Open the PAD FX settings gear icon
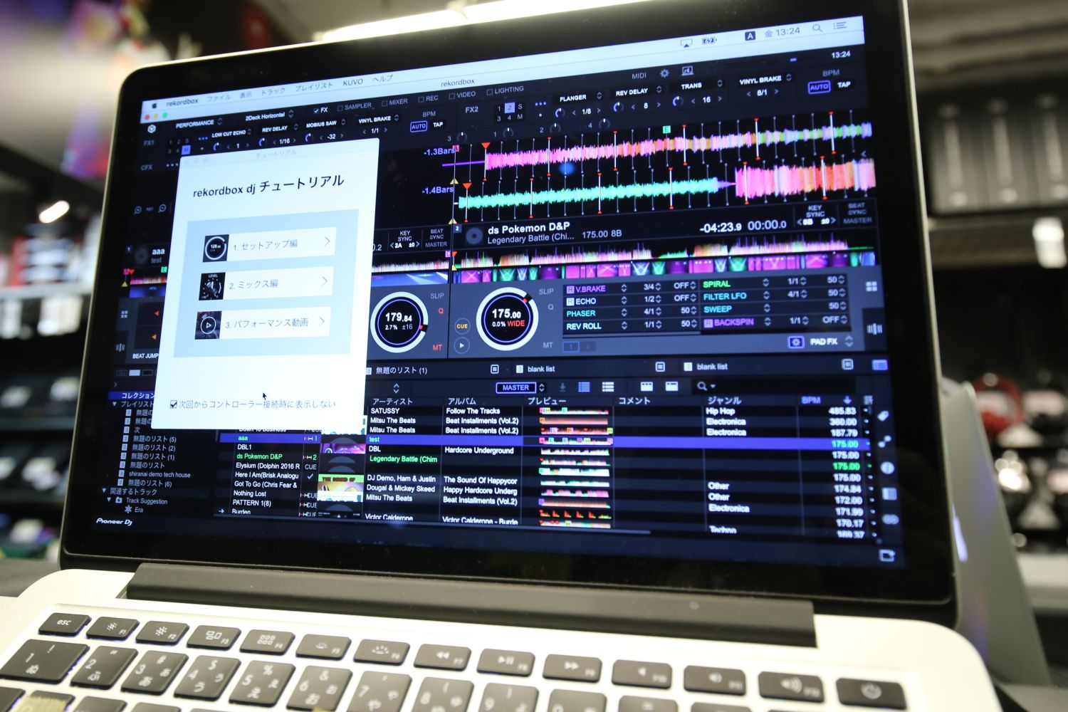This screenshot has height=712, width=1068. point(795,342)
